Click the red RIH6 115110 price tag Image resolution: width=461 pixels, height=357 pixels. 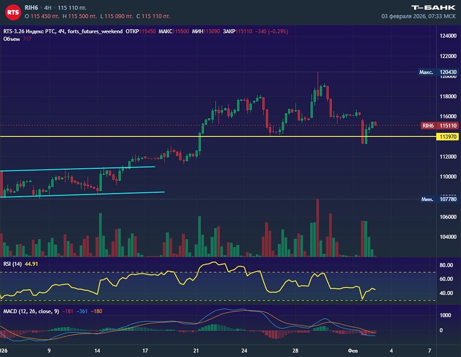point(440,125)
